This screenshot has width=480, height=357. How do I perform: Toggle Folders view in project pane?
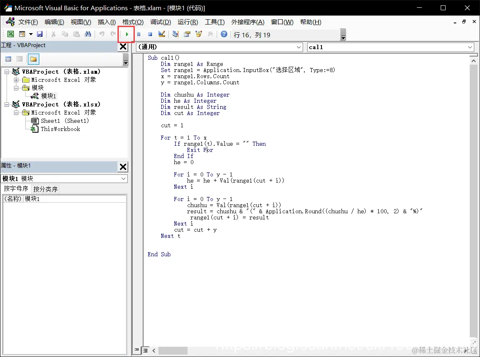pyautogui.click(x=33, y=59)
